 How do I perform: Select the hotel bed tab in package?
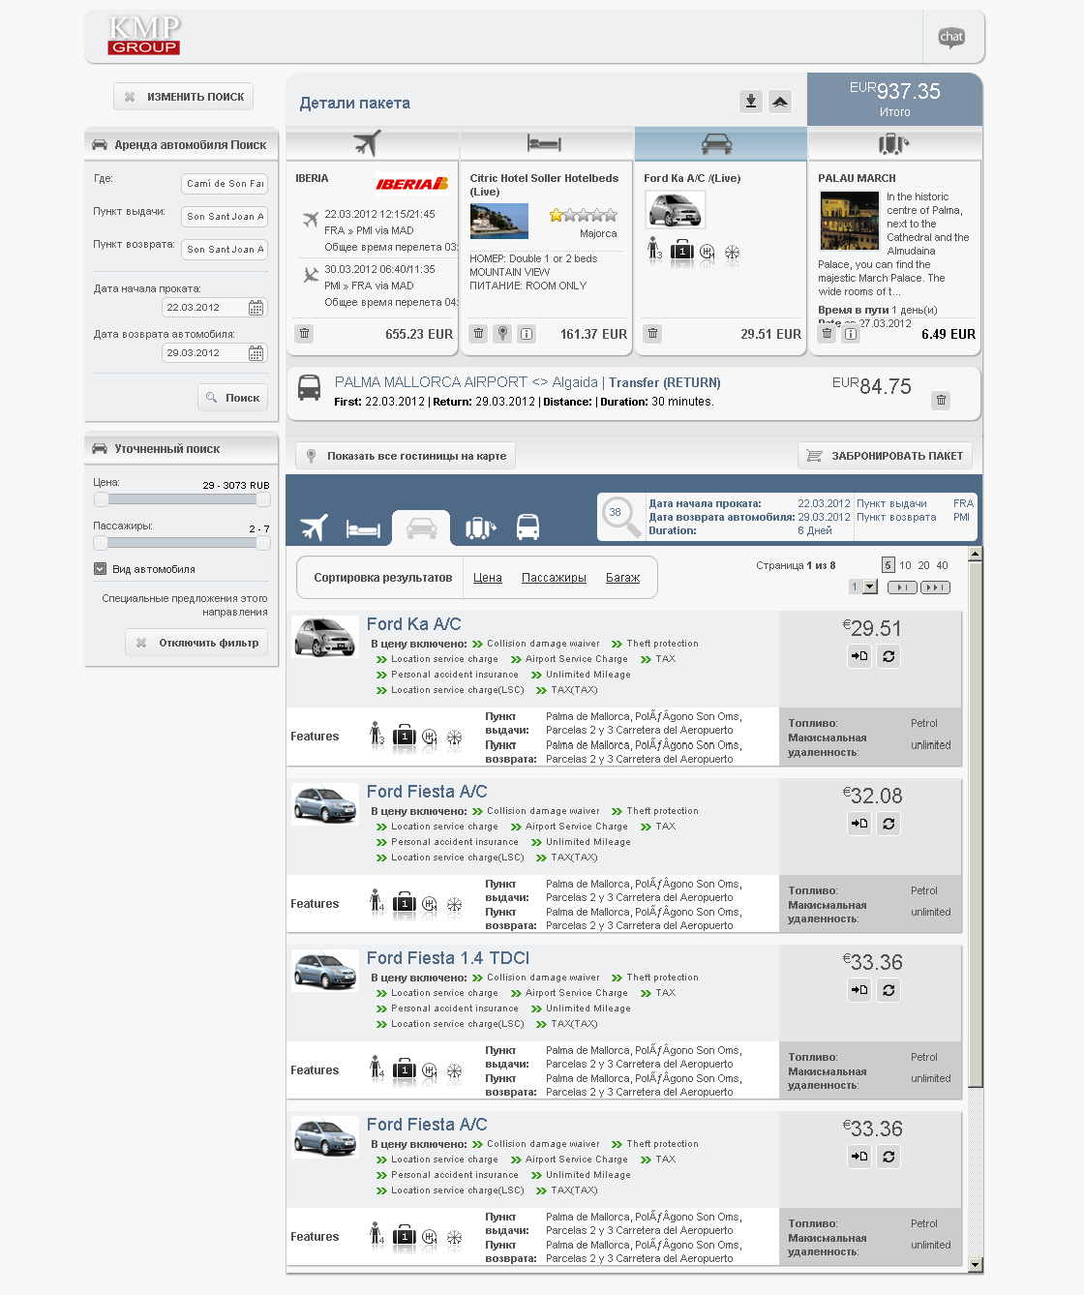pyautogui.click(x=546, y=143)
